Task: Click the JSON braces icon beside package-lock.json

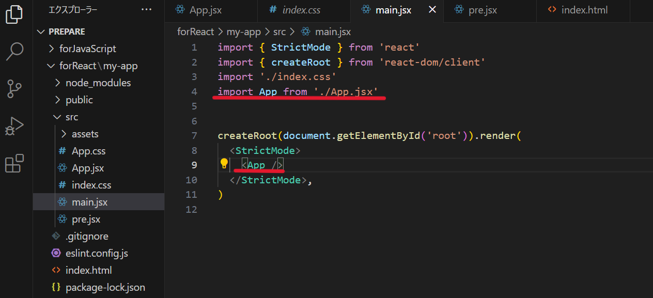Action: (56, 287)
